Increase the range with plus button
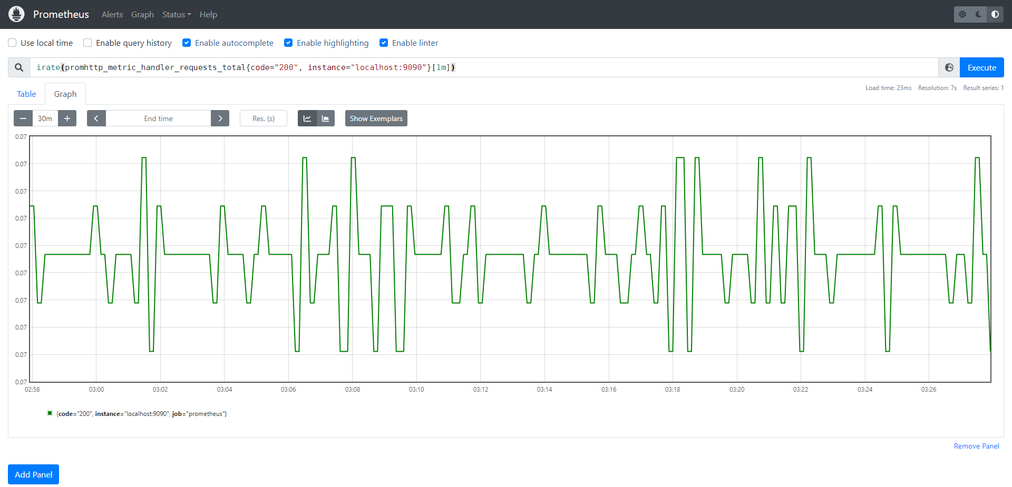The image size is (1012, 487). point(67,118)
